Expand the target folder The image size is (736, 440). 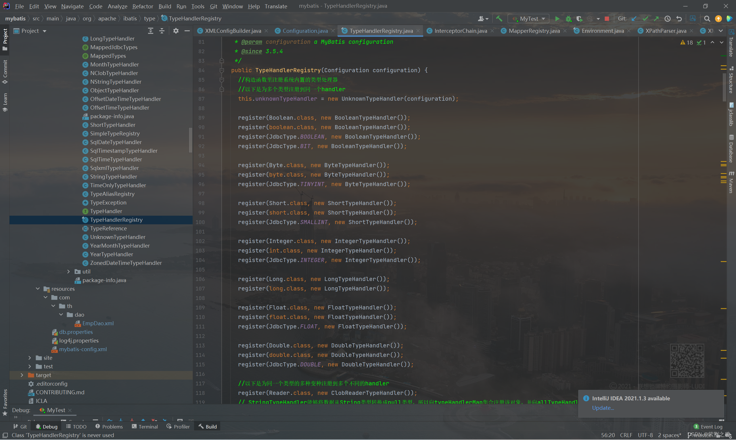point(22,375)
